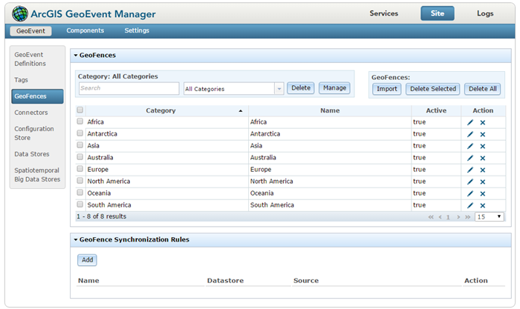Check the Australia row checkbox
The height and width of the screenshot is (309, 520).
click(80, 157)
